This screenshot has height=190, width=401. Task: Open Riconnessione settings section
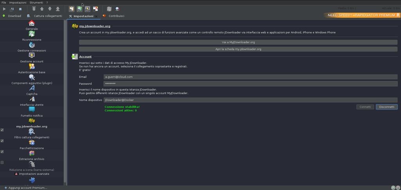(x=32, y=36)
